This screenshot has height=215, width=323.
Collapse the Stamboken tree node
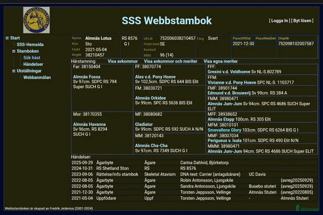click(x=14, y=51)
